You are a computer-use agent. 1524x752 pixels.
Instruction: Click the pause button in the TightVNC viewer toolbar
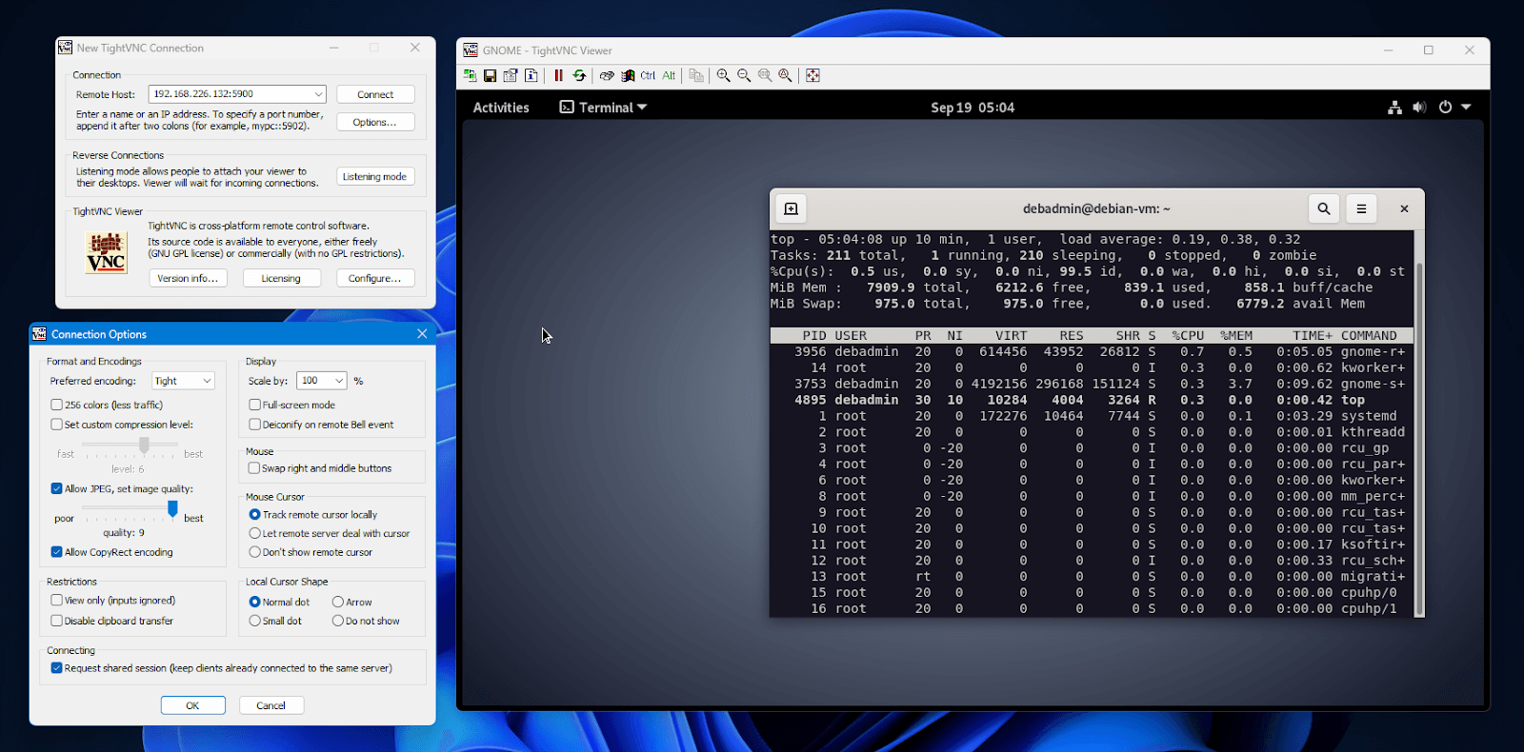[x=558, y=76]
